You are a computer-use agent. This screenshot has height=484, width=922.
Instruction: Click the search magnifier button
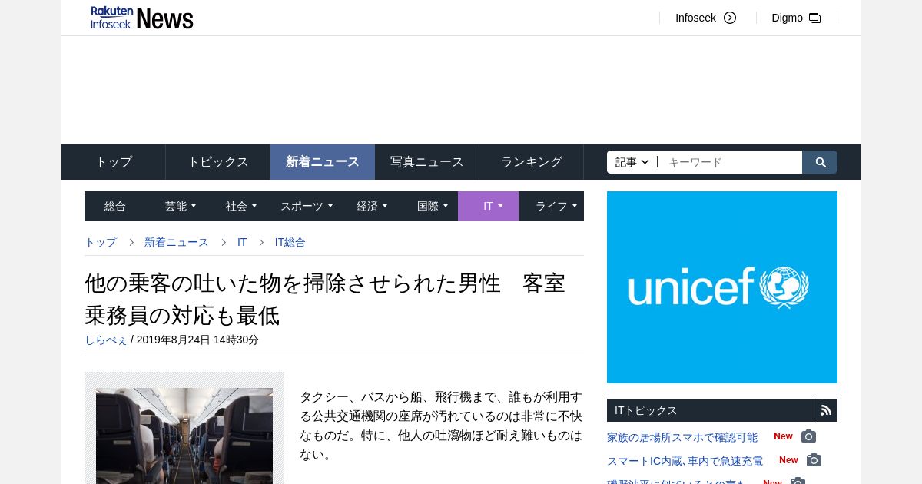click(820, 162)
